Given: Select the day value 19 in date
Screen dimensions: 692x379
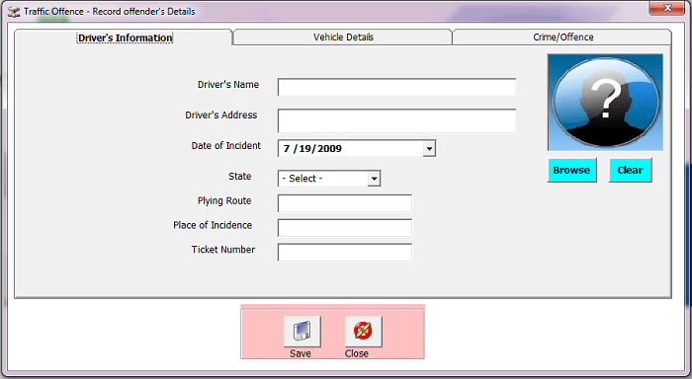Looking at the screenshot, I should [304, 149].
